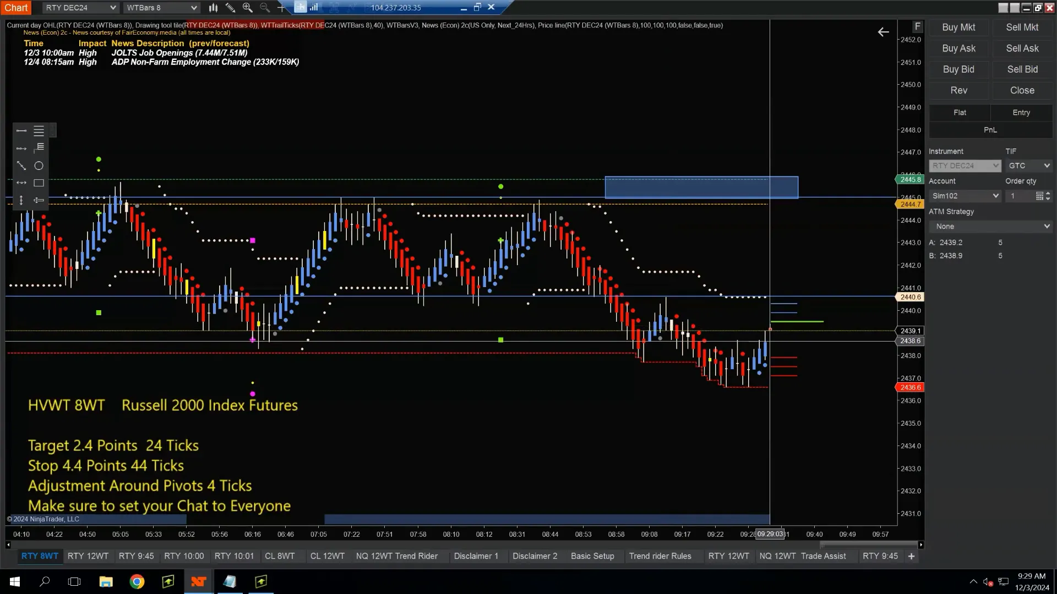Open File Explorer from the taskbar
The width and height of the screenshot is (1057, 594).
click(x=106, y=581)
